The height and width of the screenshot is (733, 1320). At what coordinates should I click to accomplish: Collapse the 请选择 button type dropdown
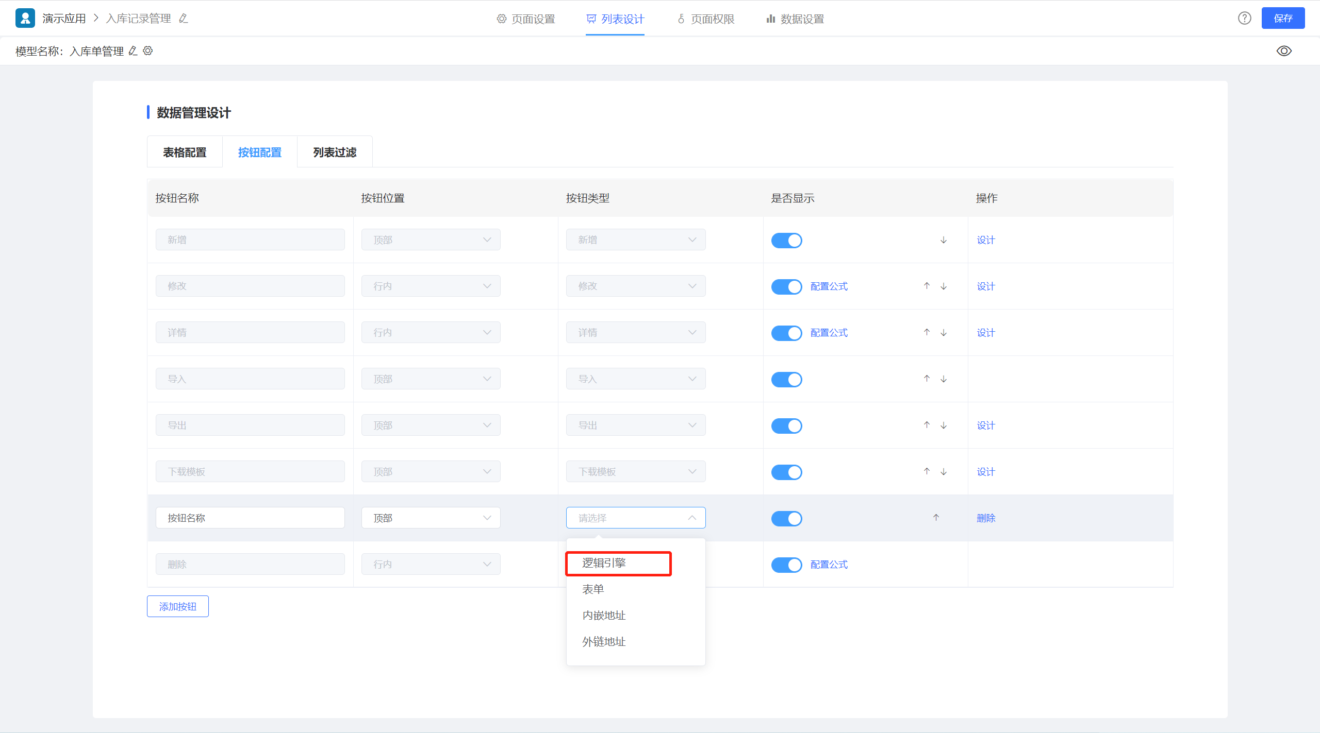[x=636, y=518]
